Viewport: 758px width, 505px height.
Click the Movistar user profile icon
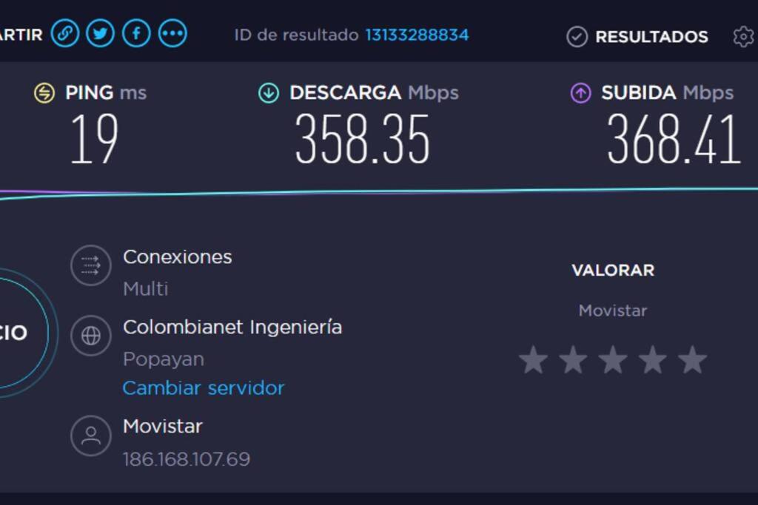pyautogui.click(x=91, y=436)
